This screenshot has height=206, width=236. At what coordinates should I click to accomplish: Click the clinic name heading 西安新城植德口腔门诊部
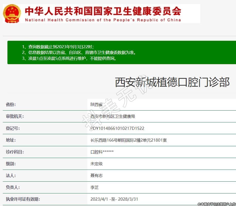pyautogui.click(x=172, y=83)
